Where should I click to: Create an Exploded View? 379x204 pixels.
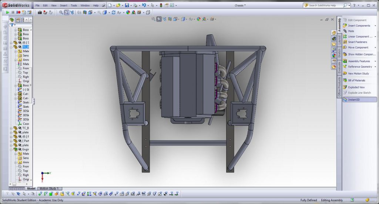(x=356, y=87)
